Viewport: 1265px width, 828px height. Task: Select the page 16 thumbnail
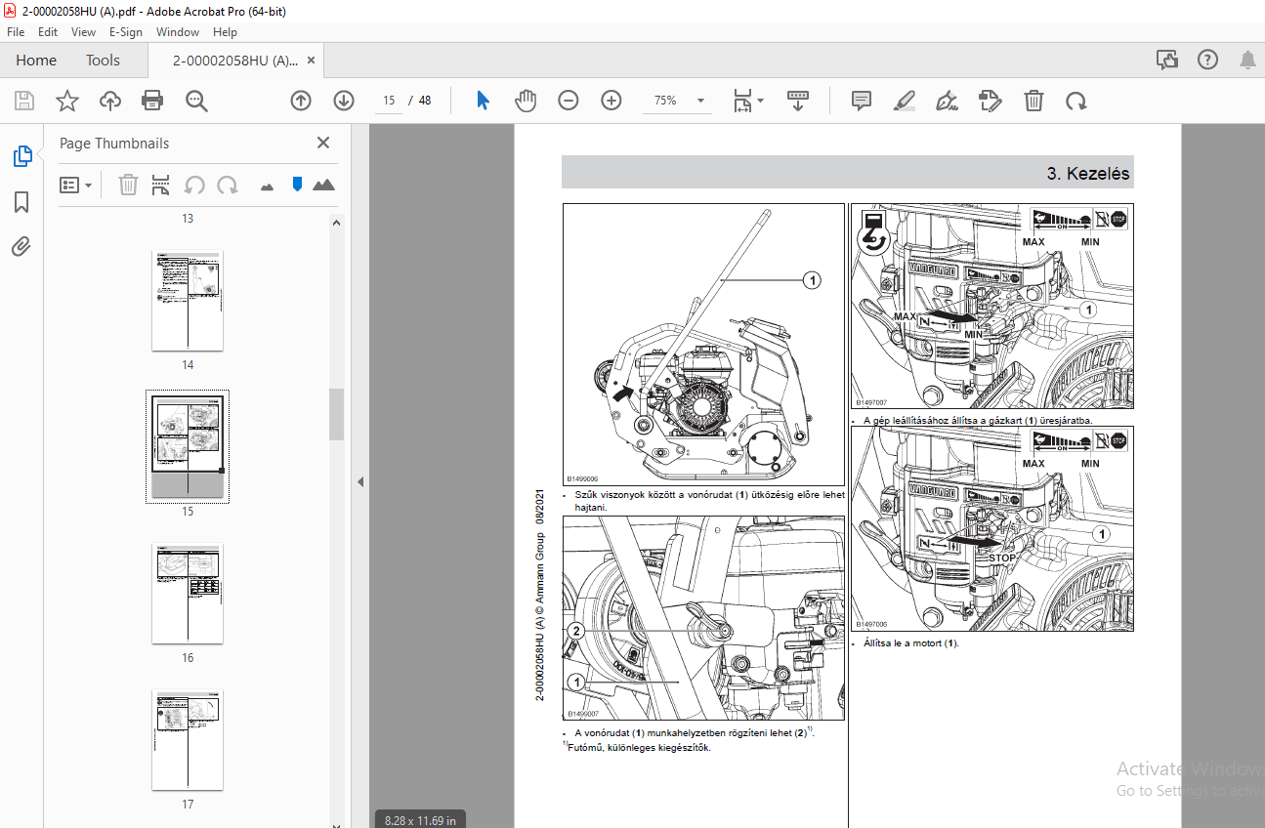coord(188,594)
